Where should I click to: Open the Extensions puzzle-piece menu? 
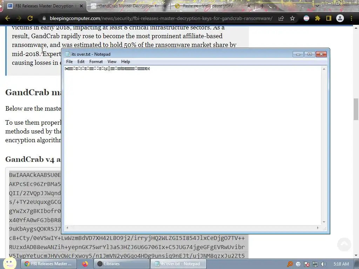click(x=318, y=18)
